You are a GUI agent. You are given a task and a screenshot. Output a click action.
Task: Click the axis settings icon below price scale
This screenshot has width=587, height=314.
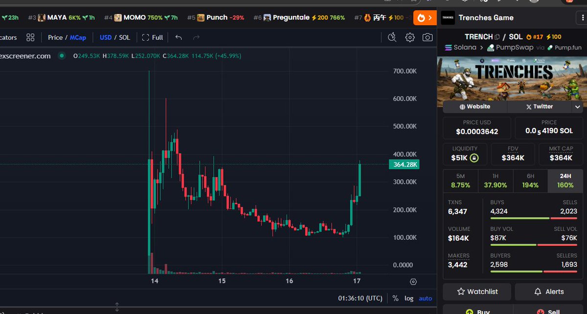pyautogui.click(x=413, y=282)
